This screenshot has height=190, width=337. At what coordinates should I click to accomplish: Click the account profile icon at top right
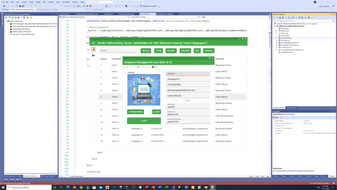tap(315, 2)
